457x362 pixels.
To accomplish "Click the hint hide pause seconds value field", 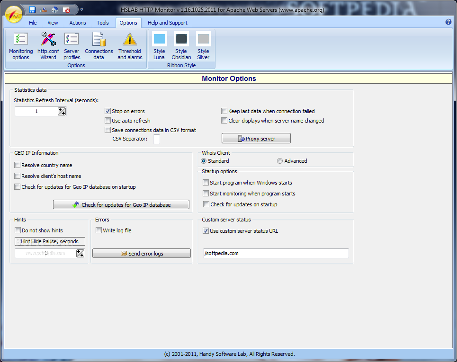I will coord(45,253).
